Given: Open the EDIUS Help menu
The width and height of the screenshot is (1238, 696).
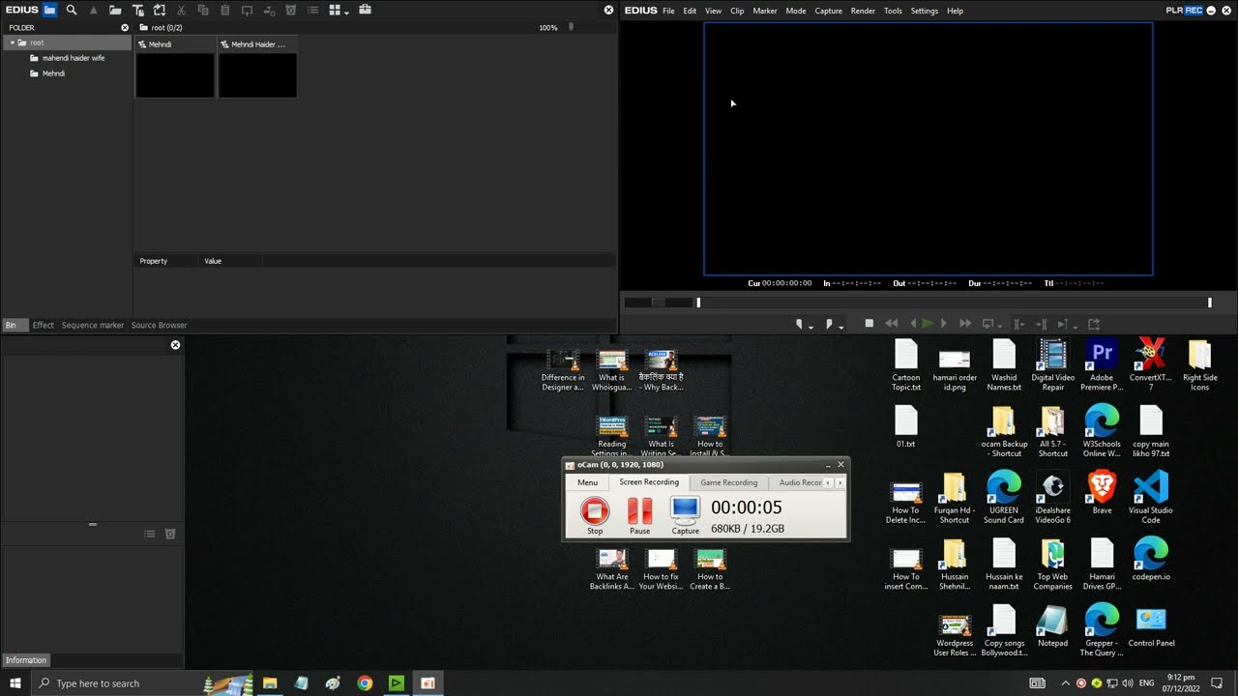Looking at the screenshot, I should tap(956, 11).
